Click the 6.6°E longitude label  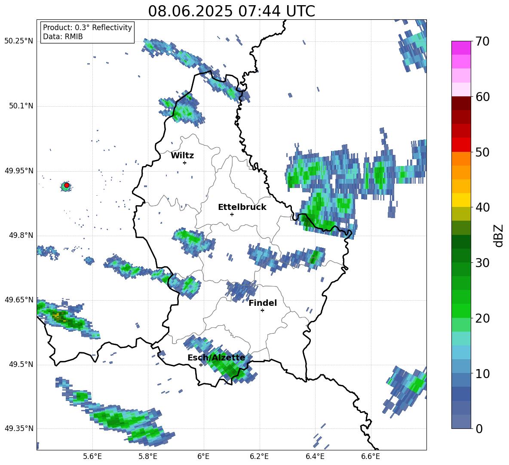371,456
